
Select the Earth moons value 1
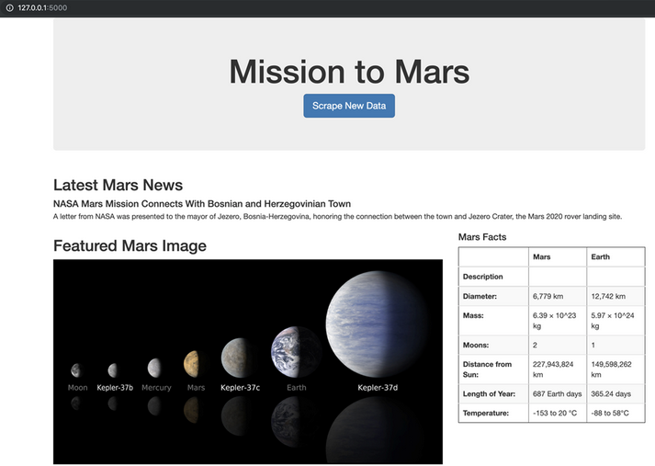615,346
